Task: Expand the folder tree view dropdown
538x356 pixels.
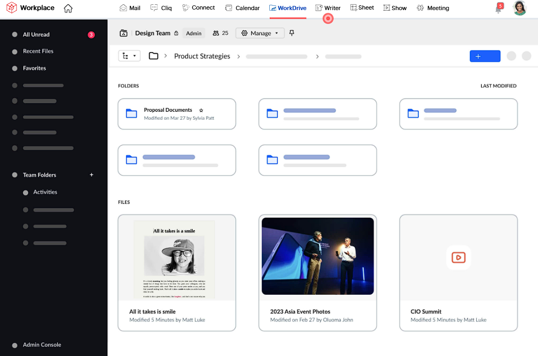Action: tap(129, 56)
